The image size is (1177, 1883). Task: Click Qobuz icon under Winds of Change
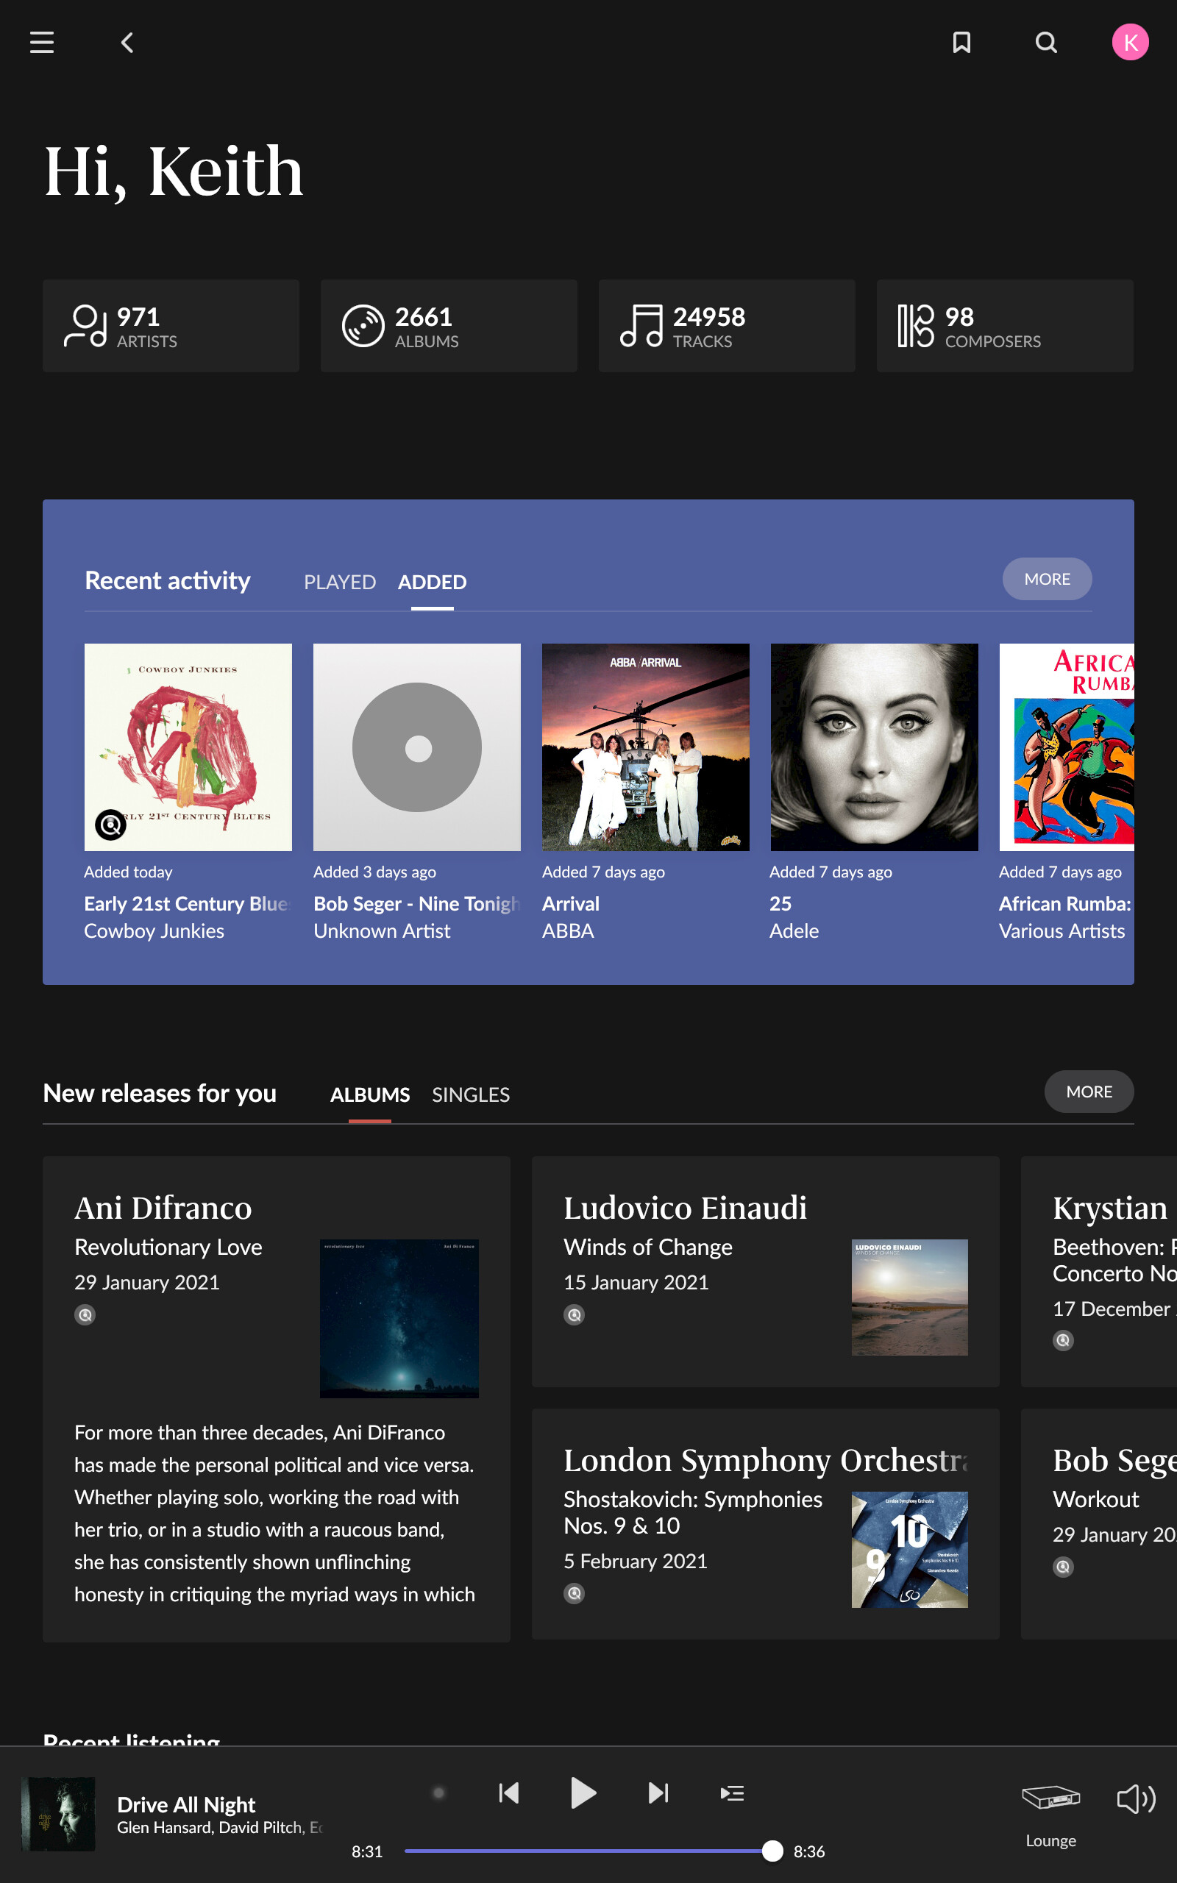click(x=575, y=1315)
